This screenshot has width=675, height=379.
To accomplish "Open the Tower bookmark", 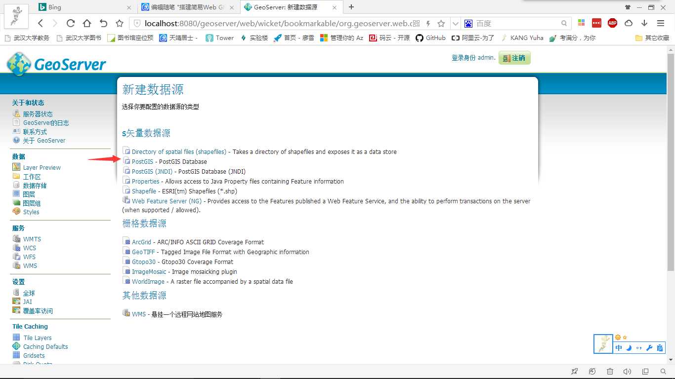I will coord(219,38).
